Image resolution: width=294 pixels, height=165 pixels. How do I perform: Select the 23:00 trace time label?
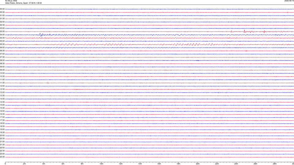(x=2, y=154)
